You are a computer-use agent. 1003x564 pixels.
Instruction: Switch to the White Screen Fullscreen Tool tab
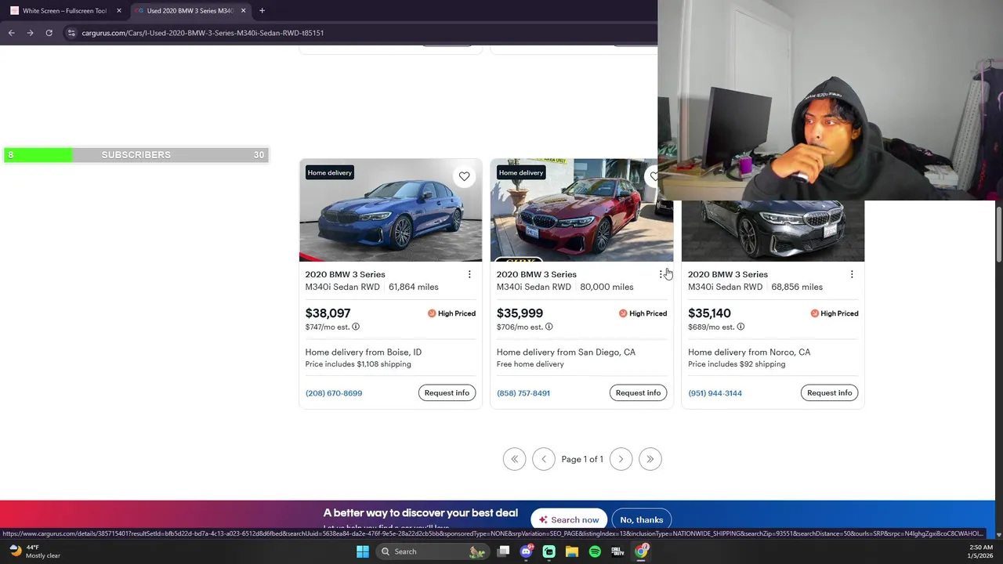tap(64, 10)
